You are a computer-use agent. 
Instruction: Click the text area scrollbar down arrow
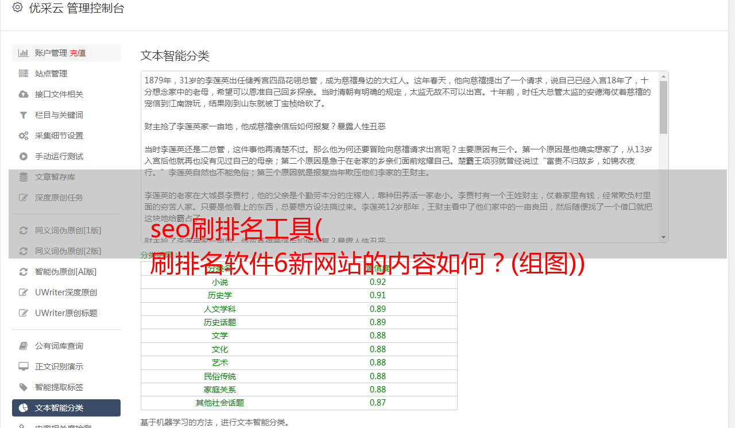click(x=663, y=237)
